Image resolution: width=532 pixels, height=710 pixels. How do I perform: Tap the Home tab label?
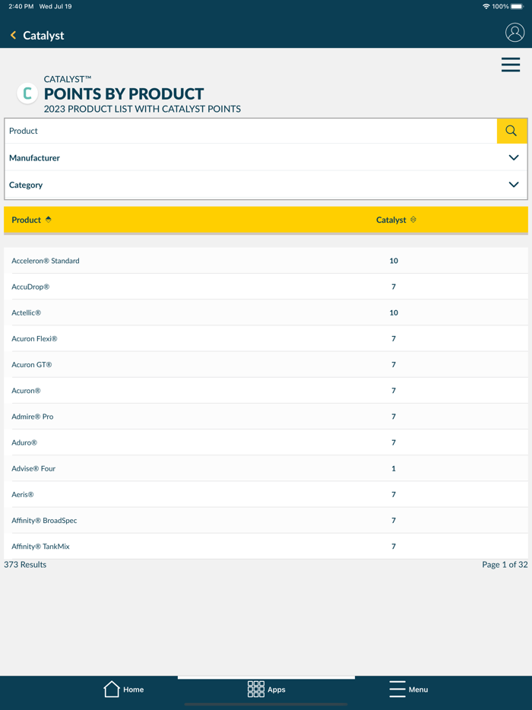(x=134, y=689)
